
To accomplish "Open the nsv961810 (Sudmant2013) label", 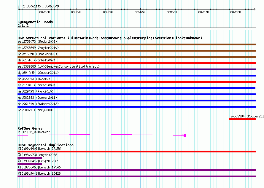I will tap(38, 104).
